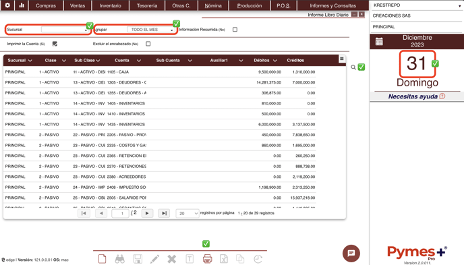Click credit value 15,937,218.00
This screenshot has width=464, height=265.
click(302, 198)
